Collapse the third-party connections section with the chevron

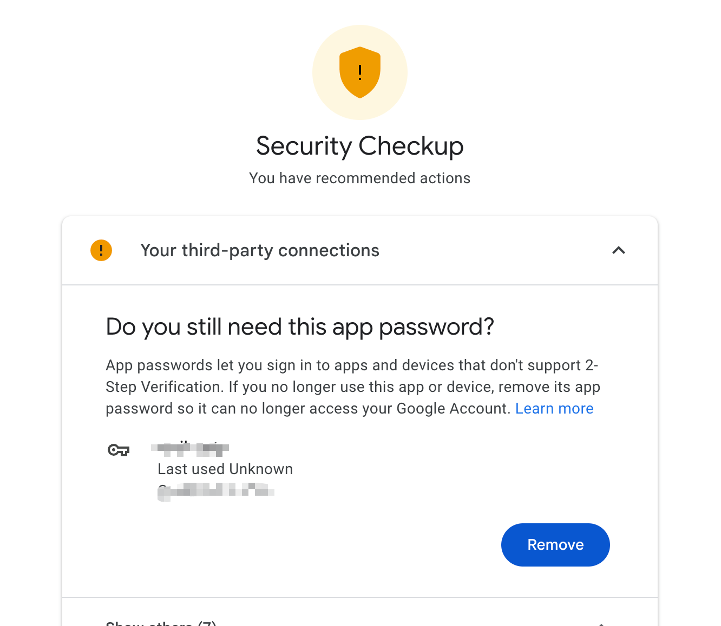(x=618, y=250)
